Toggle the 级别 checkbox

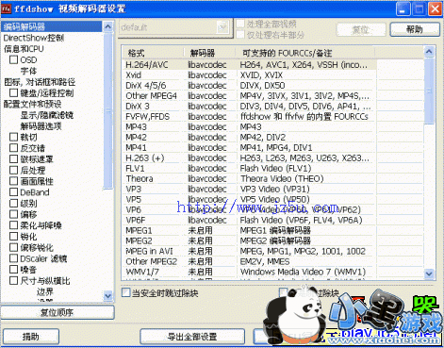point(13,203)
